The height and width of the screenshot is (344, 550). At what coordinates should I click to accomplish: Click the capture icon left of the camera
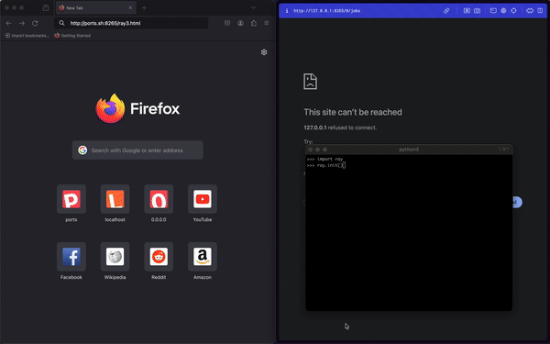467,11
